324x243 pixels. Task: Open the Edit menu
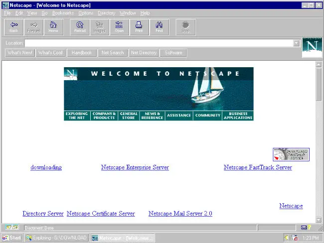(x=19, y=13)
